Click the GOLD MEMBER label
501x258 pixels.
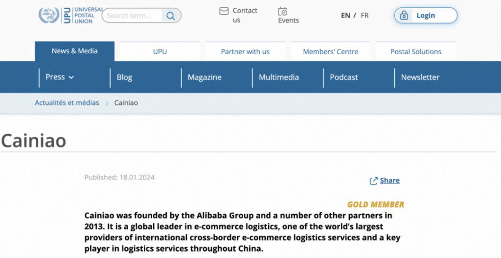click(376, 204)
